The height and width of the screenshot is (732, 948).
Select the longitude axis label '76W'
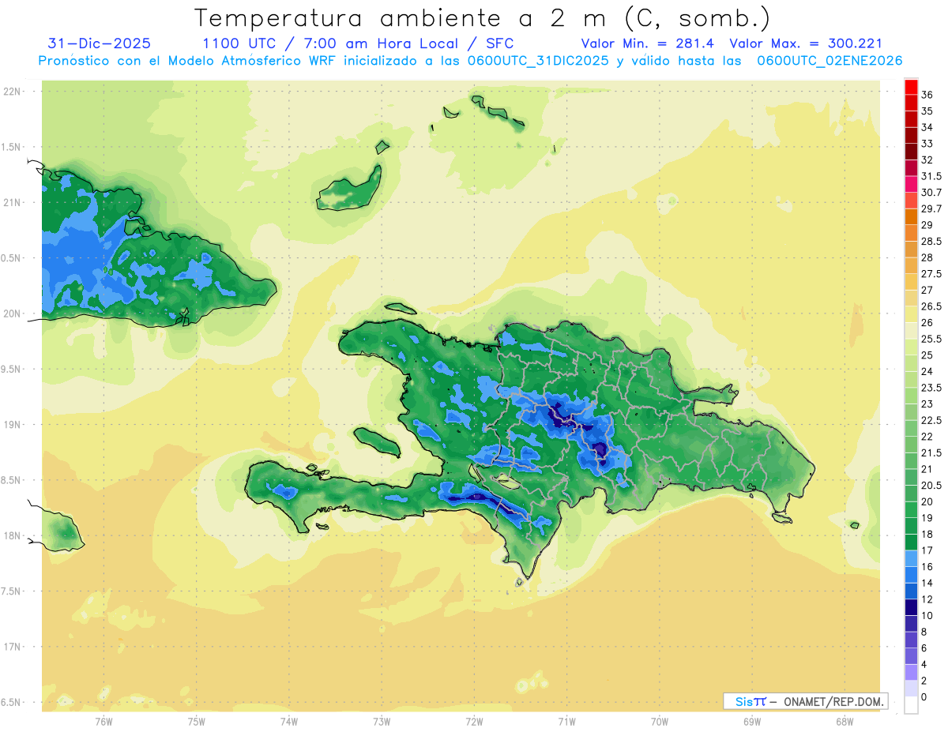point(103,722)
